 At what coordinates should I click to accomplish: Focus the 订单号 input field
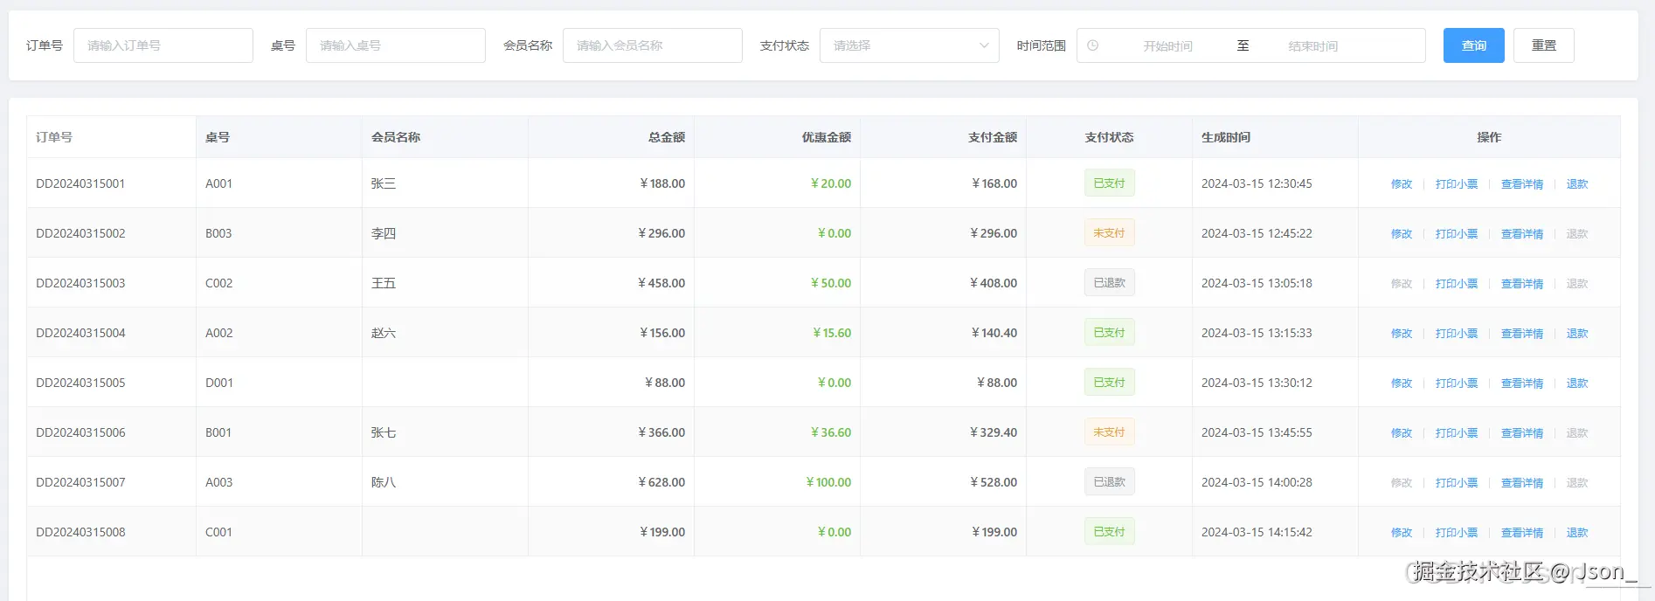[163, 45]
